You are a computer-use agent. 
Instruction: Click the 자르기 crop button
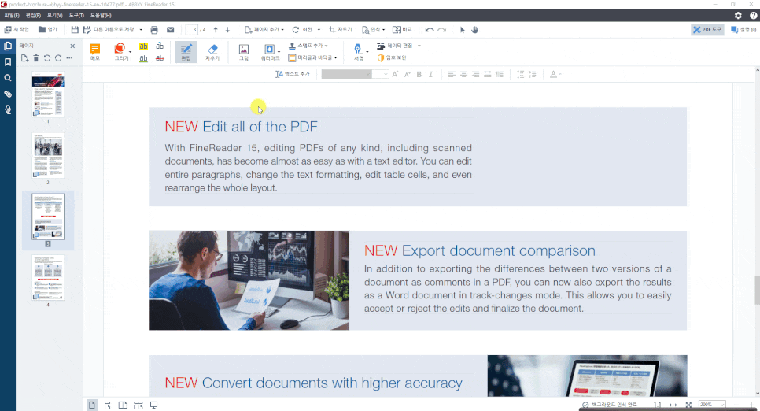click(340, 30)
